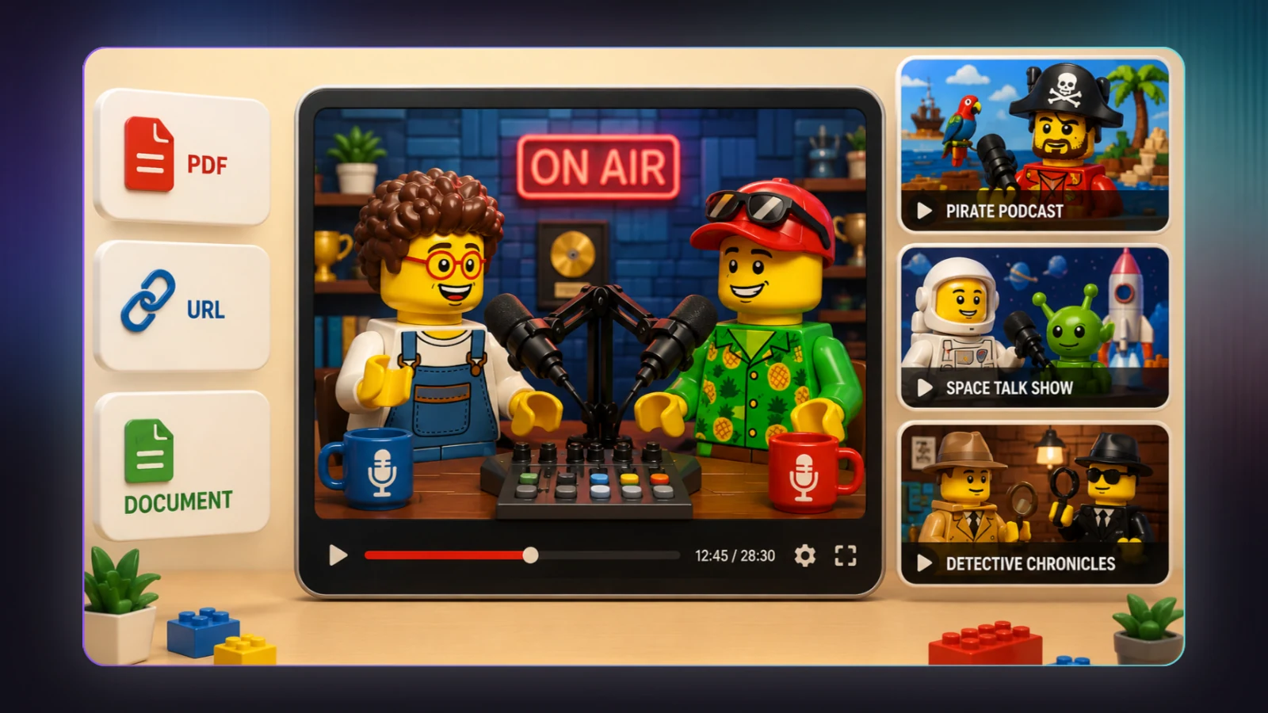Click the DOCUMENT label text
The height and width of the screenshot is (713, 1268).
pos(178,502)
